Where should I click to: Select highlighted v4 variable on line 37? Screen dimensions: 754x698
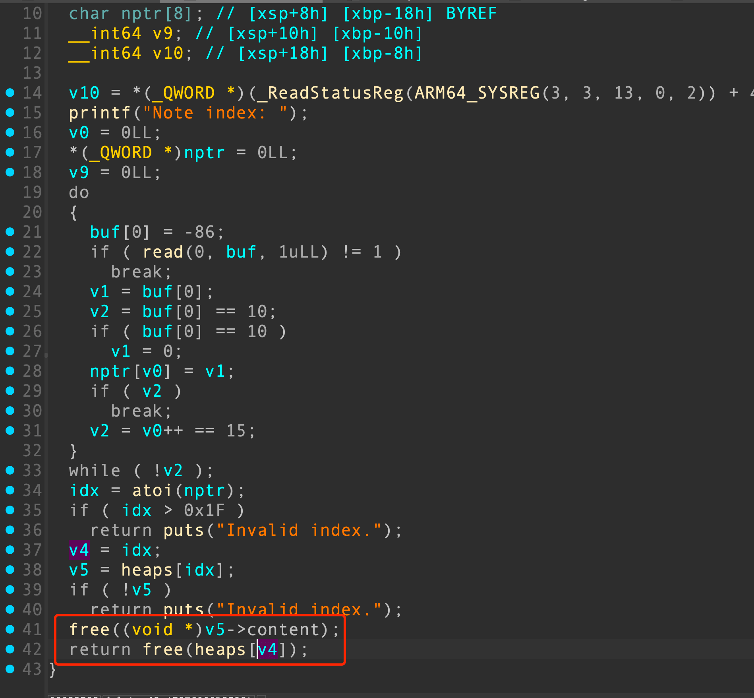79,551
